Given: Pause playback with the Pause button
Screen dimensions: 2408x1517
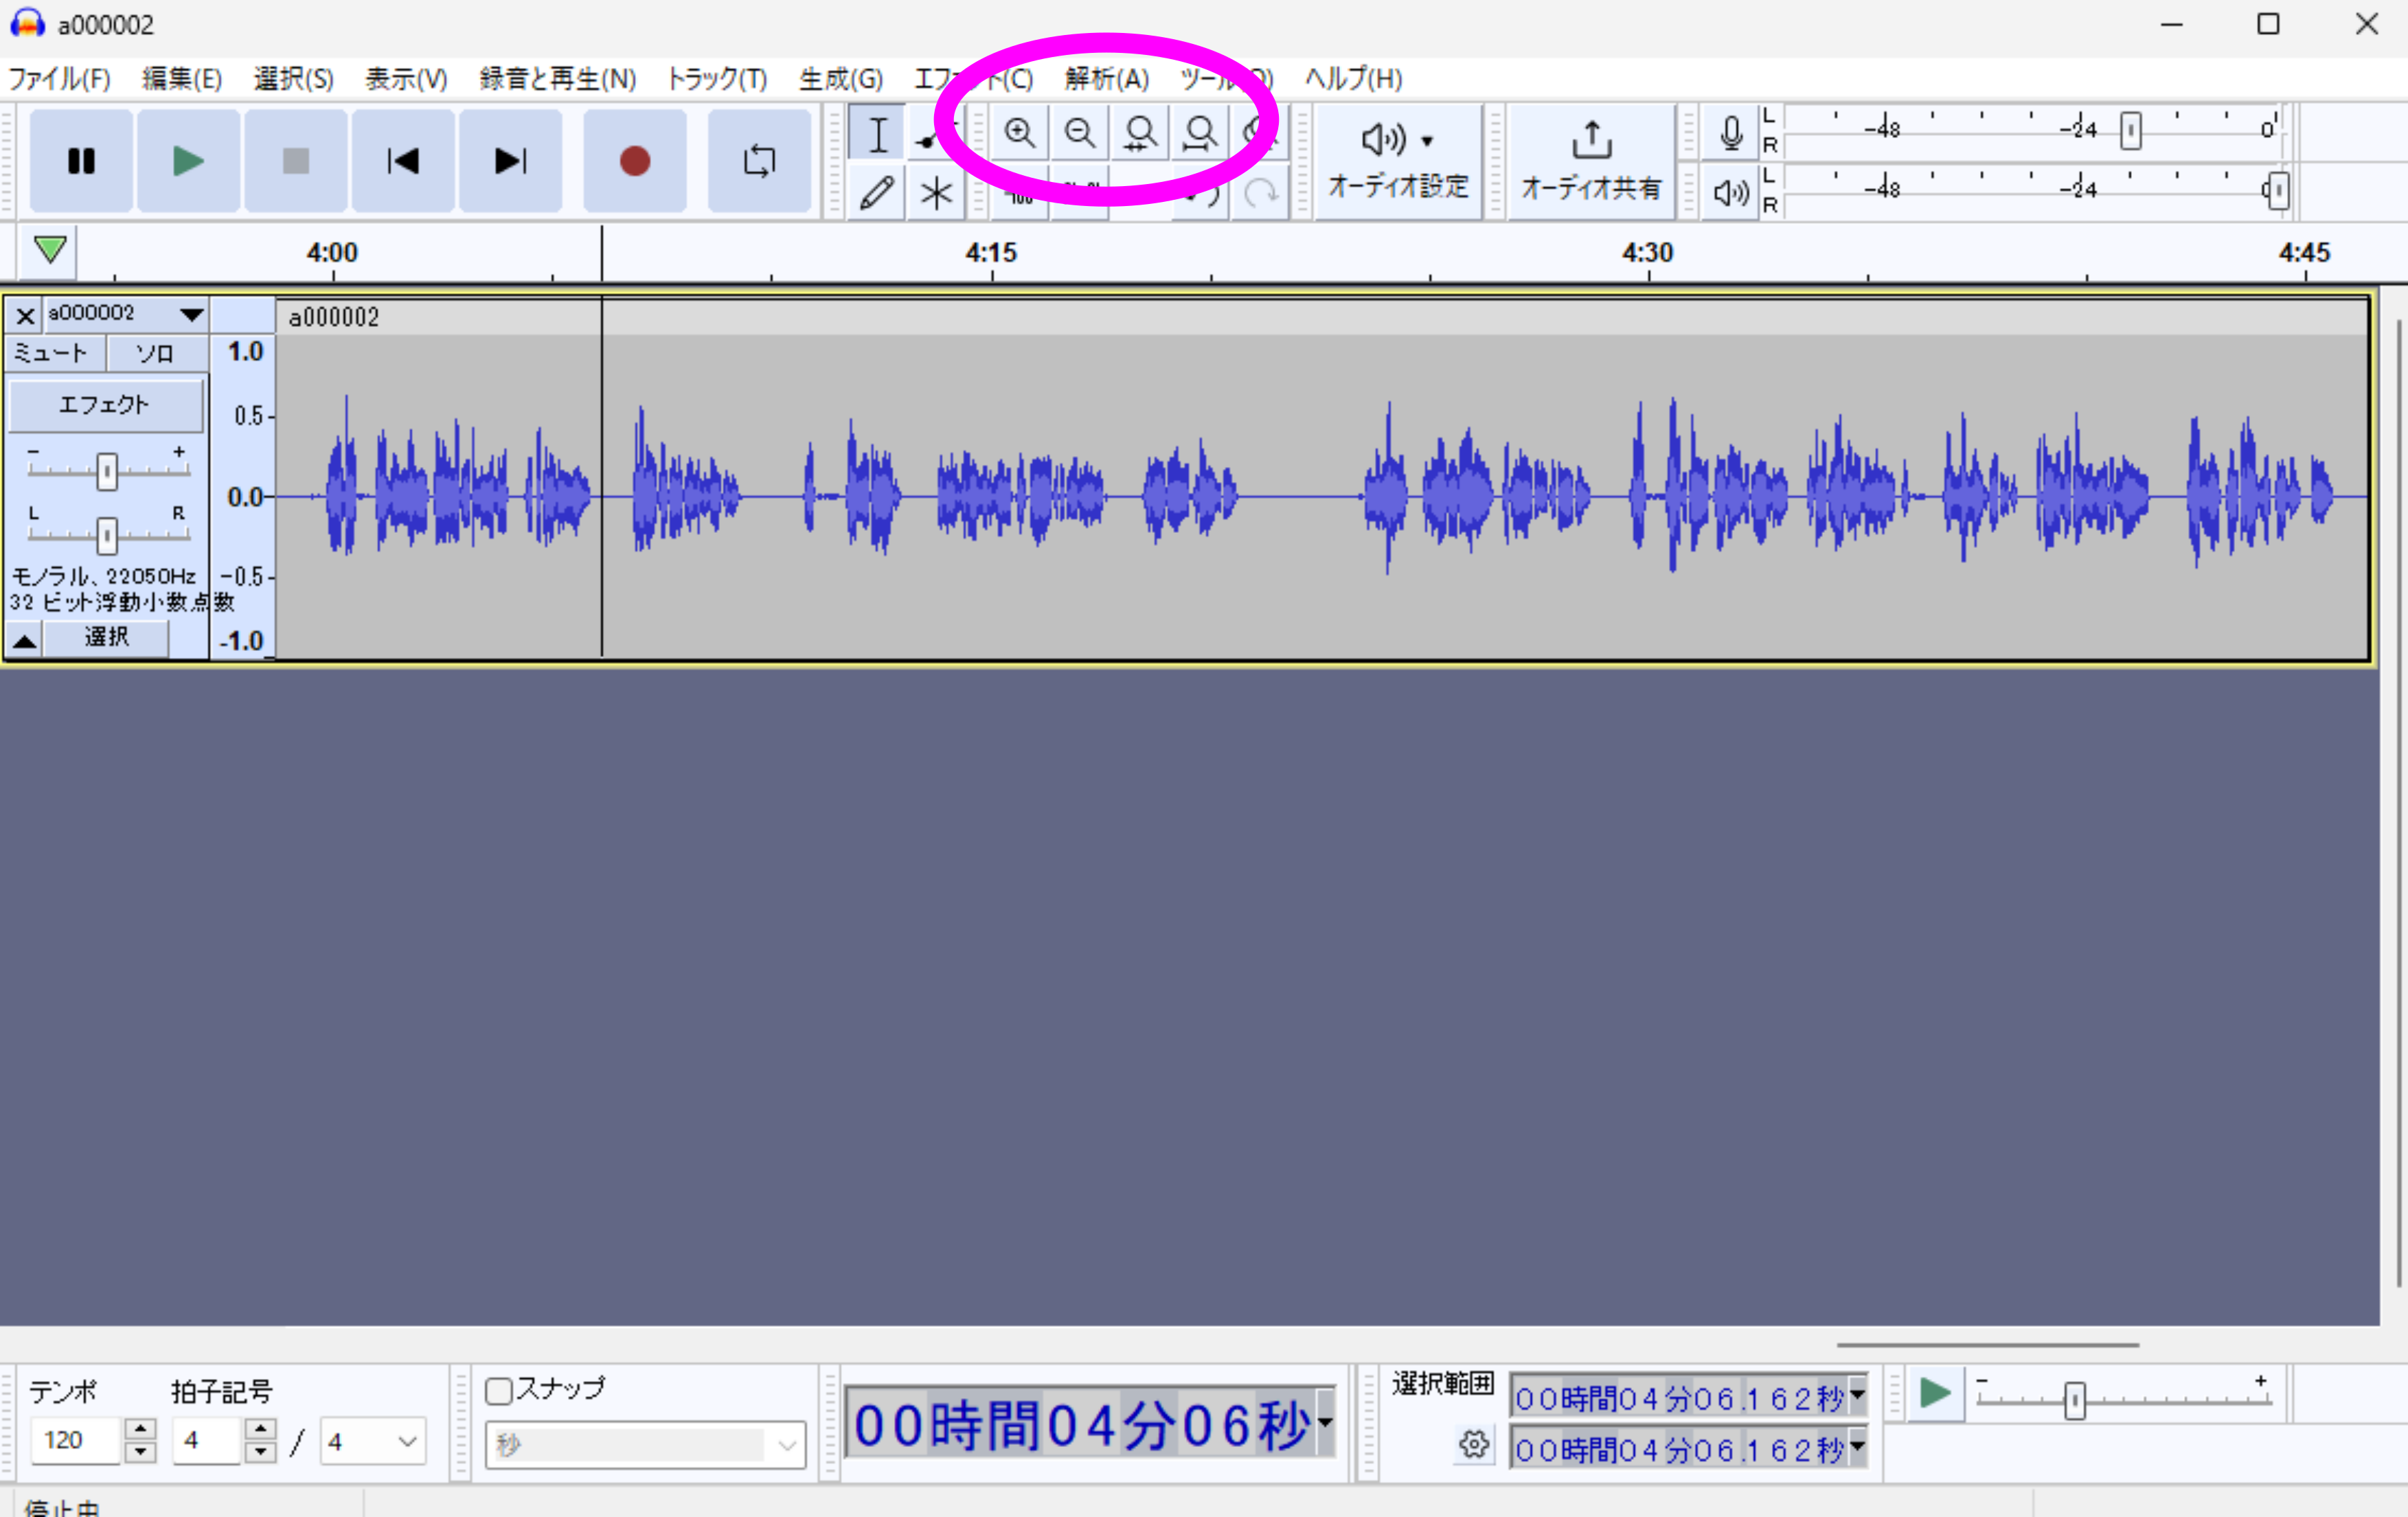Looking at the screenshot, I should pyautogui.click(x=81, y=161).
